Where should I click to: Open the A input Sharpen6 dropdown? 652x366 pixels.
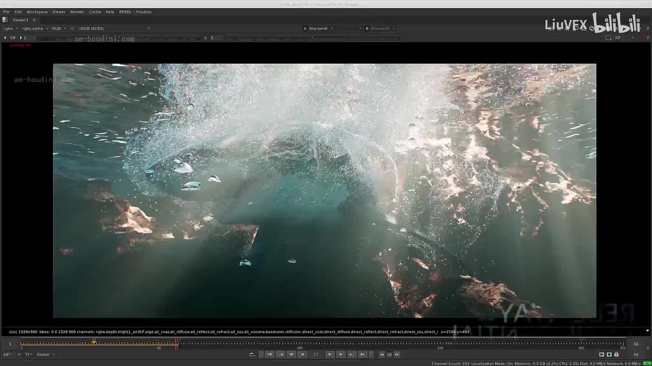tap(319, 28)
